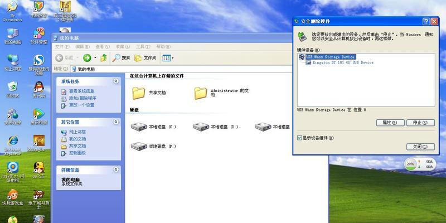The image size is (446, 223).
Task: Select the 共享文档 folder in file area
Action: click(149, 93)
